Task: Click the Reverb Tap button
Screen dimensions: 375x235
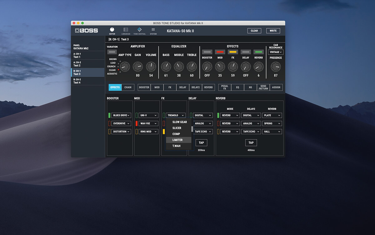Action: coord(251,143)
